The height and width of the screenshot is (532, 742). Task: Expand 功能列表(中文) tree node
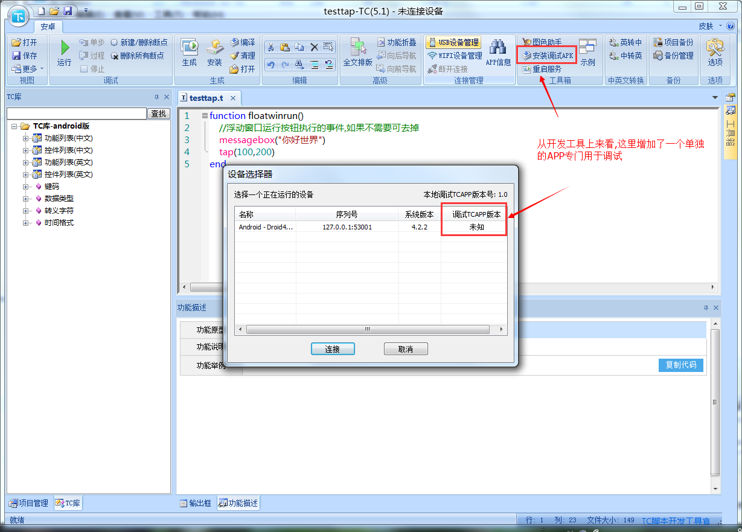pos(26,138)
